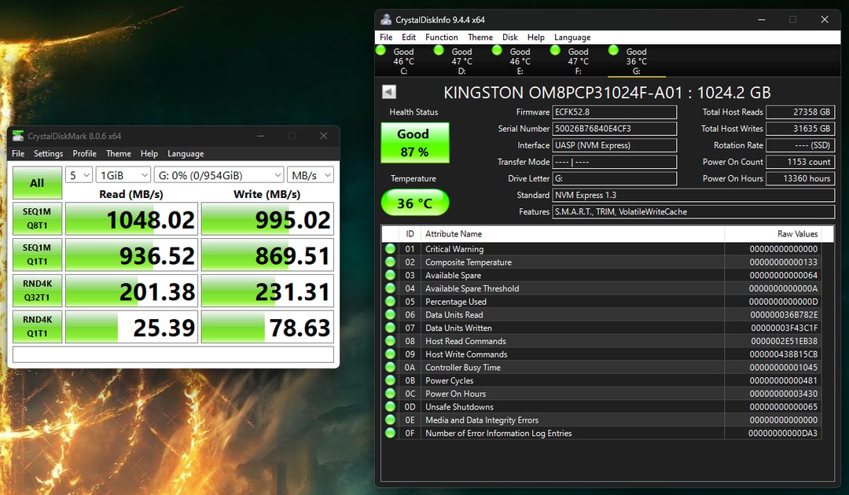Viewport: 849px width, 495px height.
Task: Click the Attribute Name column header
Action: (573, 233)
